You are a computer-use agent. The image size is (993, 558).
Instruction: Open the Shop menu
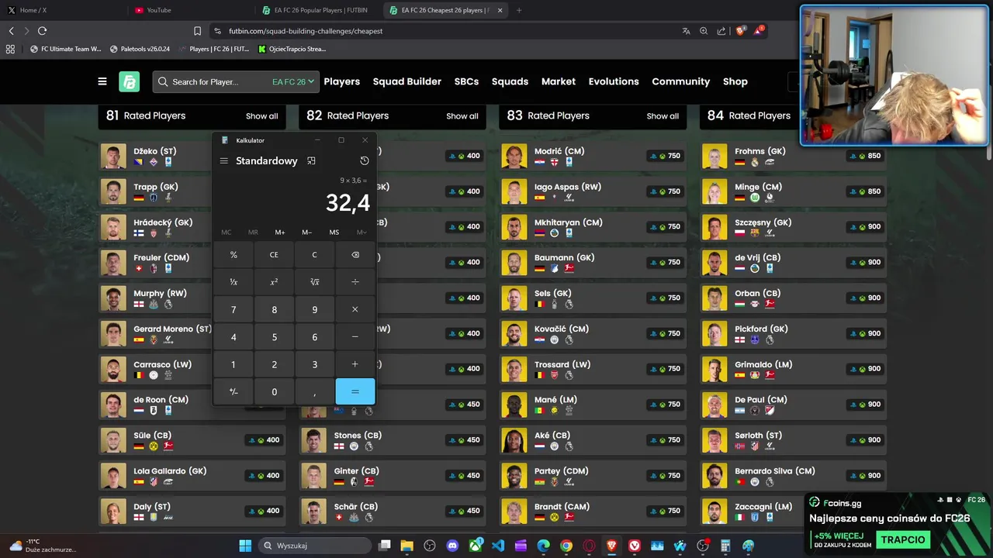pos(735,81)
